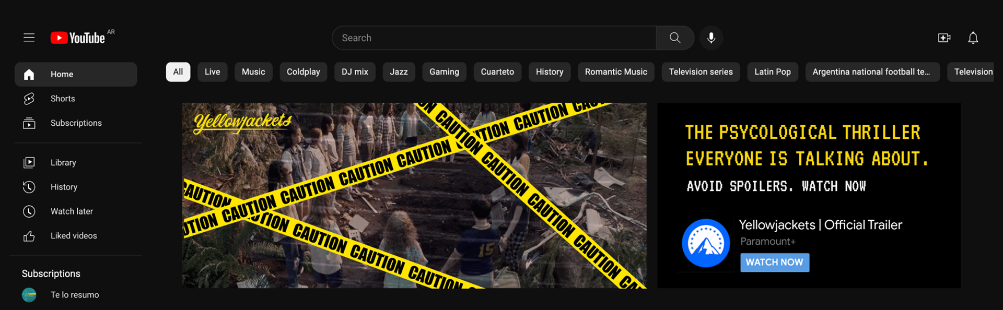The height and width of the screenshot is (310, 1003).
Task: Click the magnifier search button
Action: click(x=675, y=38)
